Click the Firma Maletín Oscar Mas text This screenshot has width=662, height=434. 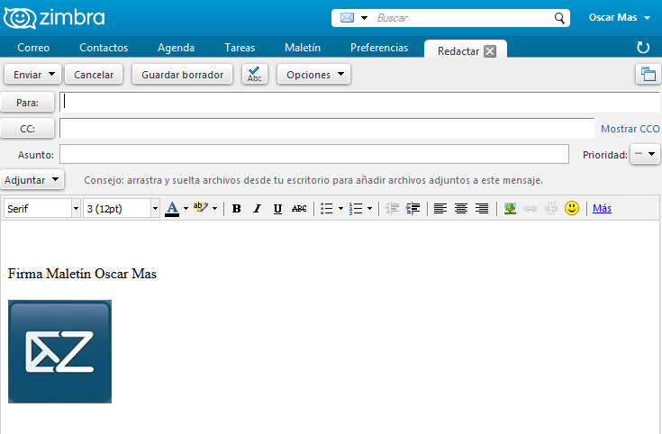[x=82, y=274]
